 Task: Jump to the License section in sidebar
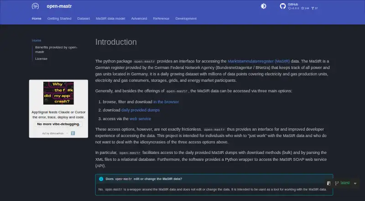click(x=41, y=58)
